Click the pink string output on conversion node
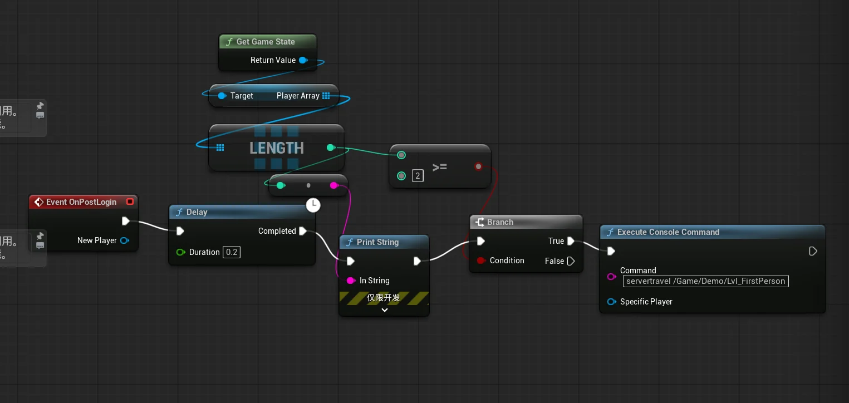 point(333,185)
